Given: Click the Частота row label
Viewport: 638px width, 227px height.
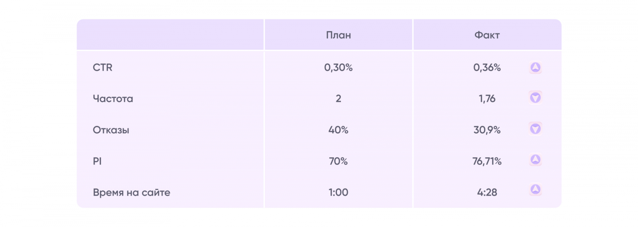Looking at the screenshot, I should click(113, 99).
